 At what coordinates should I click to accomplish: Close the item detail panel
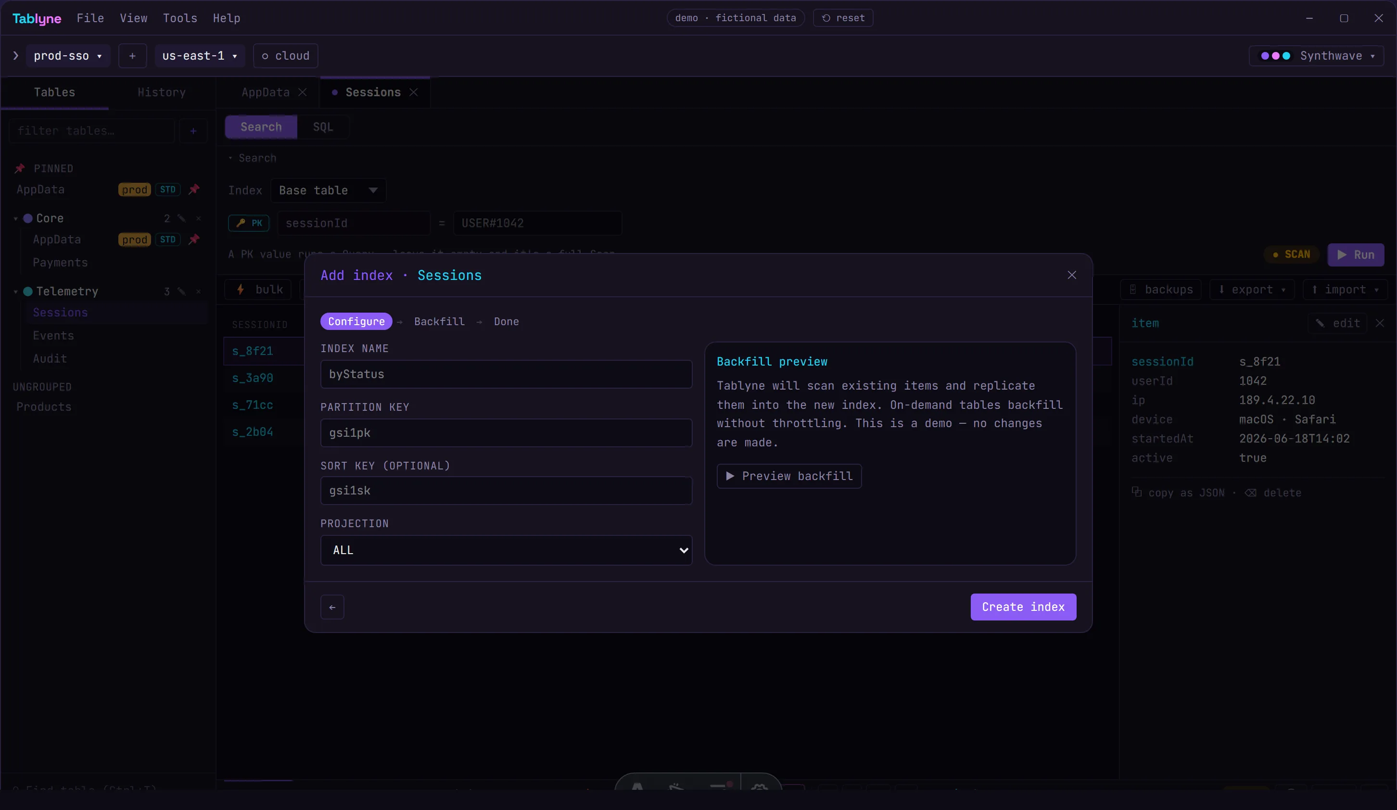coord(1380,323)
